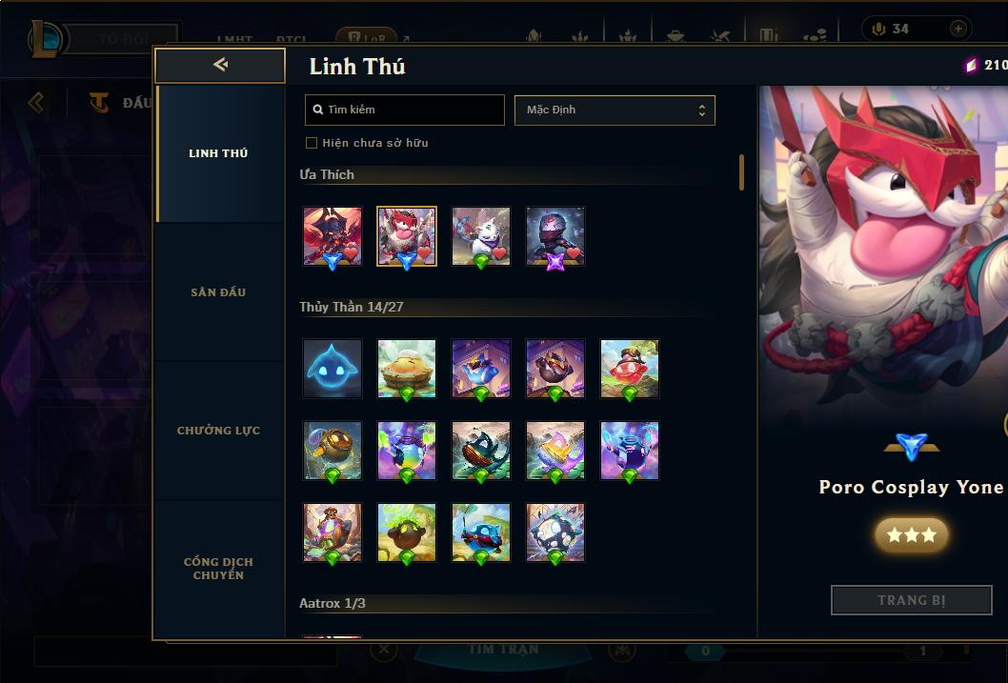Open the Mặc Định sort dropdown

(x=615, y=110)
